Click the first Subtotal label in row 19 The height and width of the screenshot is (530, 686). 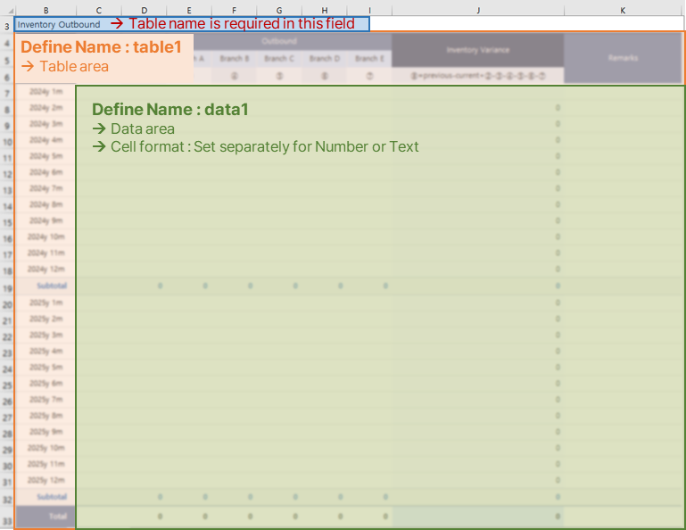51,286
